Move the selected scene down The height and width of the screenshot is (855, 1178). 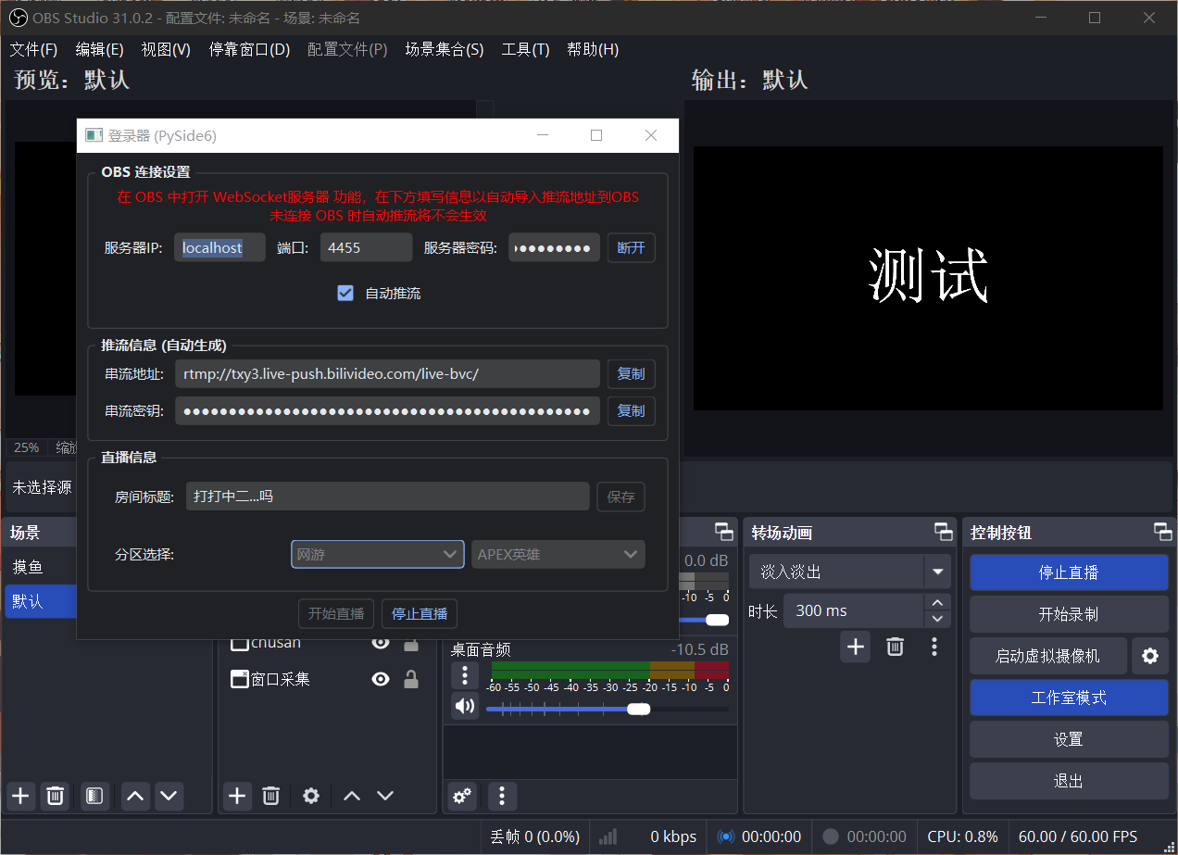[168, 796]
